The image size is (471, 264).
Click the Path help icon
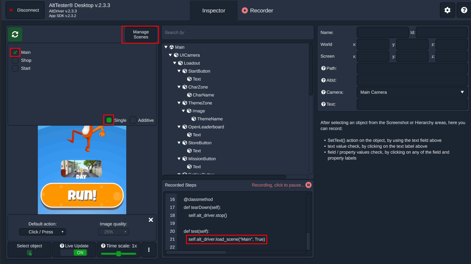323,68
